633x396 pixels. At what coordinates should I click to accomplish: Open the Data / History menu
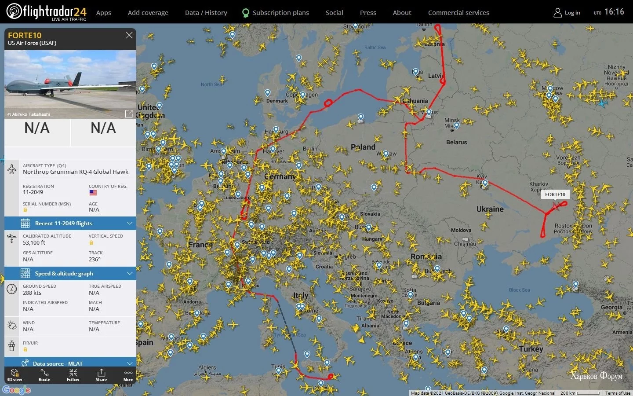pyautogui.click(x=206, y=13)
